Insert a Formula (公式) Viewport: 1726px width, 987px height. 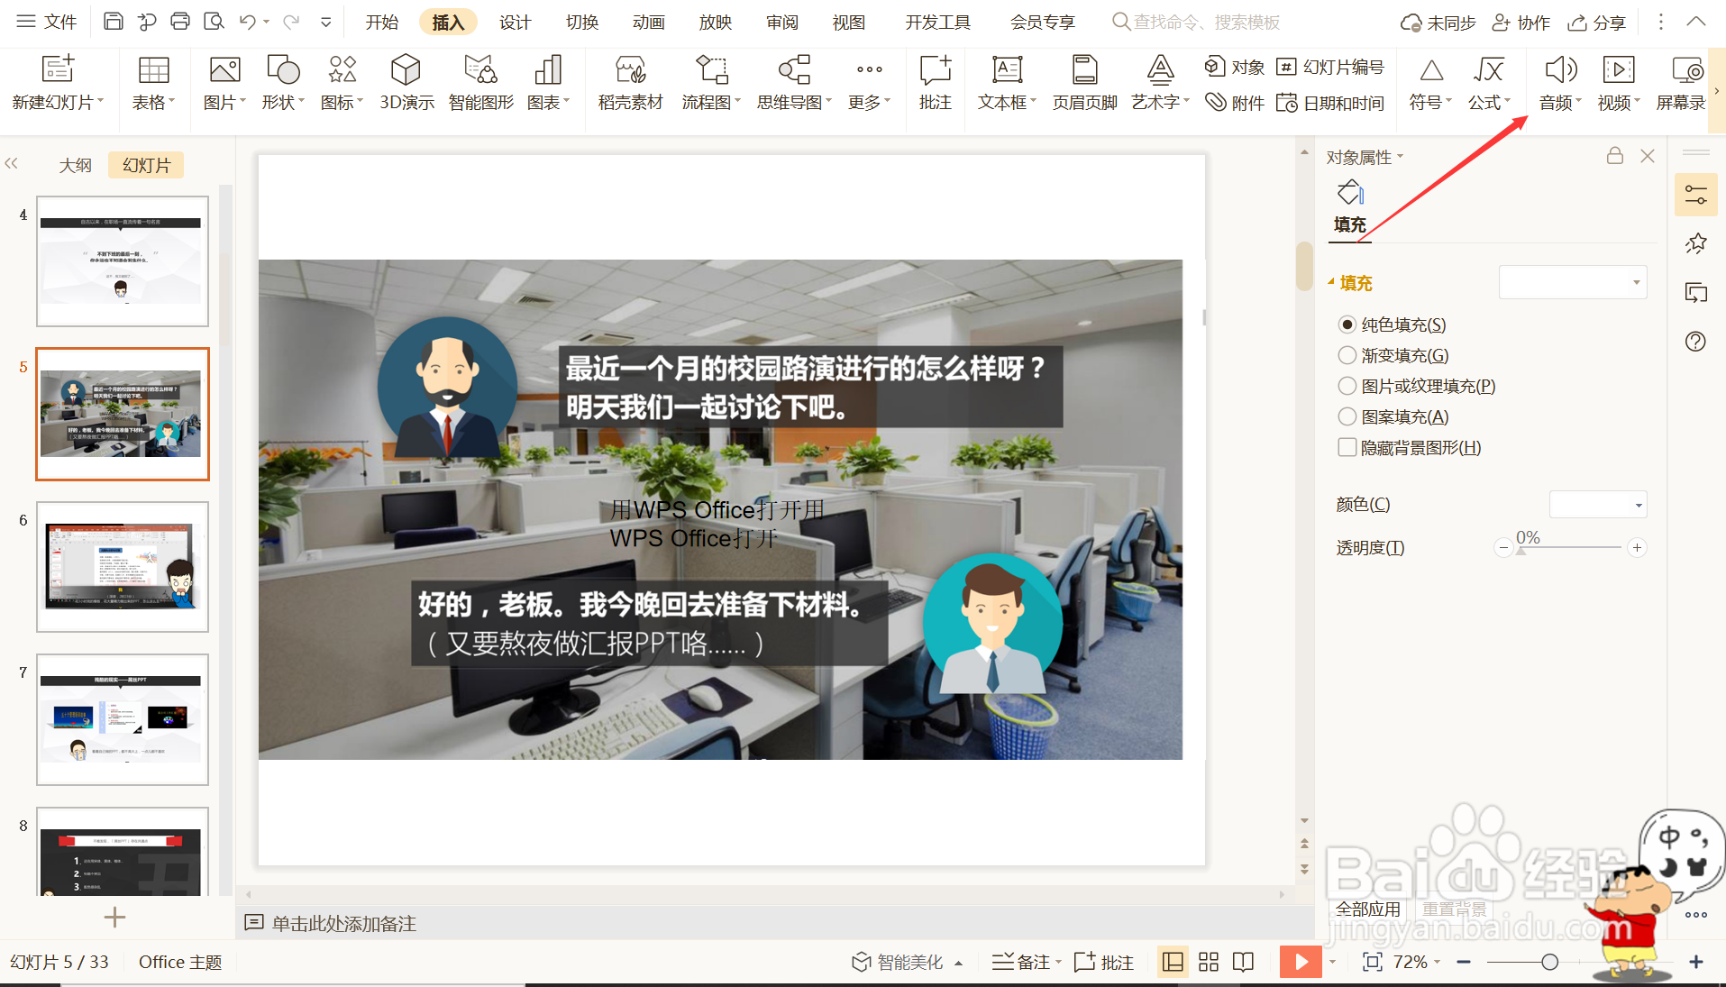(x=1489, y=83)
